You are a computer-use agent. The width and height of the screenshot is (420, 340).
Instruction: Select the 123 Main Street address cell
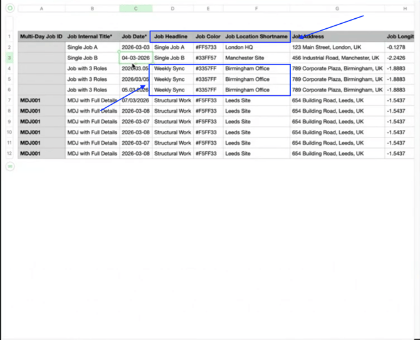coord(337,47)
